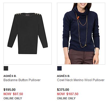Click the Badianne Button Pullover title link
This screenshot has width=106, height=101.
click(22, 80)
